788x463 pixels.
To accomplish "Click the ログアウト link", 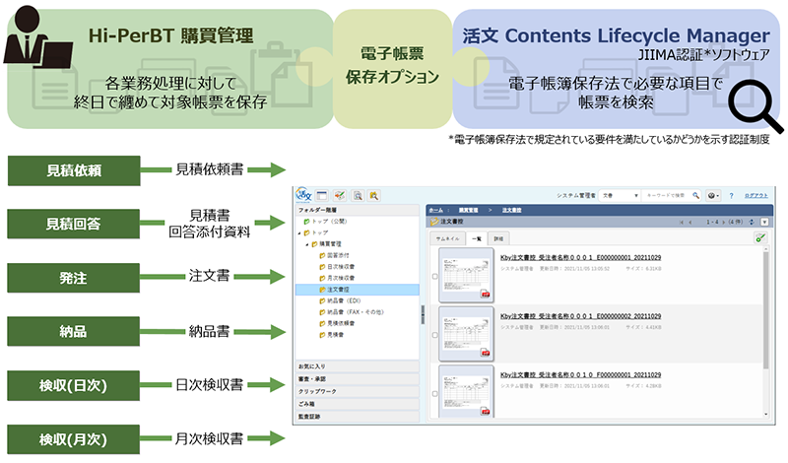I will pyautogui.click(x=756, y=196).
